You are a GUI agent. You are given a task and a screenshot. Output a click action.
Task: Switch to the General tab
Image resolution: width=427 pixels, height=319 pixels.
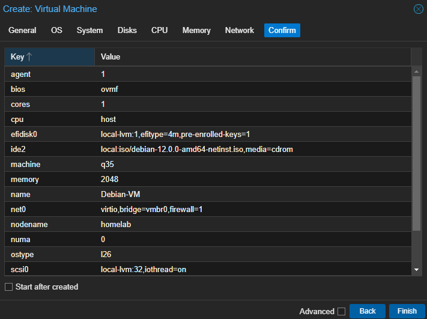pyautogui.click(x=22, y=30)
